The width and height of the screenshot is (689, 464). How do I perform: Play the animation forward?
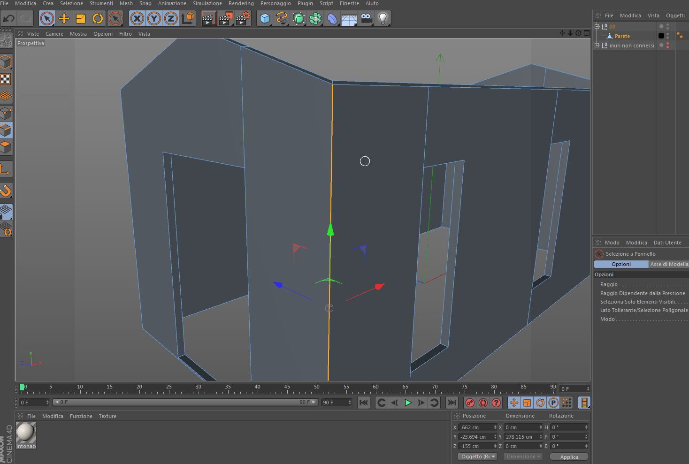coord(408,403)
